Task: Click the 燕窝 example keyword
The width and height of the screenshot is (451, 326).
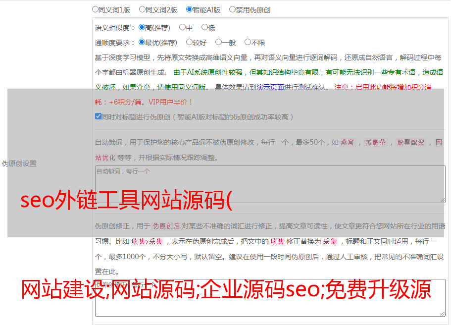Action: coord(347,142)
